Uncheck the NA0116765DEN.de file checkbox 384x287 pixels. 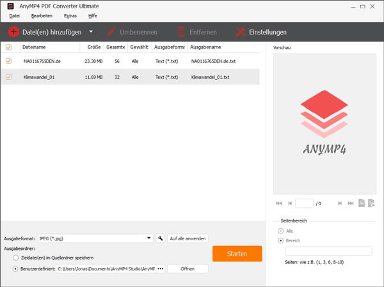pyautogui.click(x=8, y=61)
